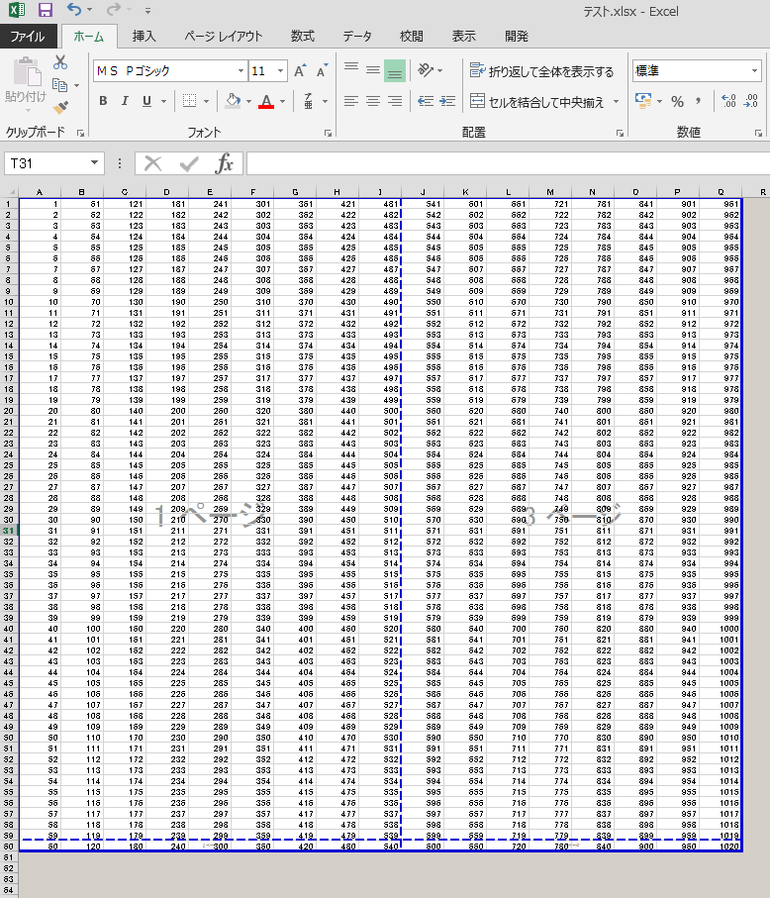Screen dimensions: 770x898
Task: Switch to the 挿入 tab
Action: (144, 37)
